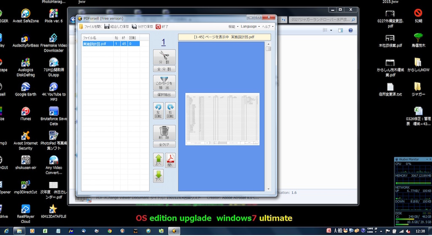The width and height of the screenshot is (432, 236).
Task: Click the 全クリア clear-all button
Action: [x=164, y=144]
